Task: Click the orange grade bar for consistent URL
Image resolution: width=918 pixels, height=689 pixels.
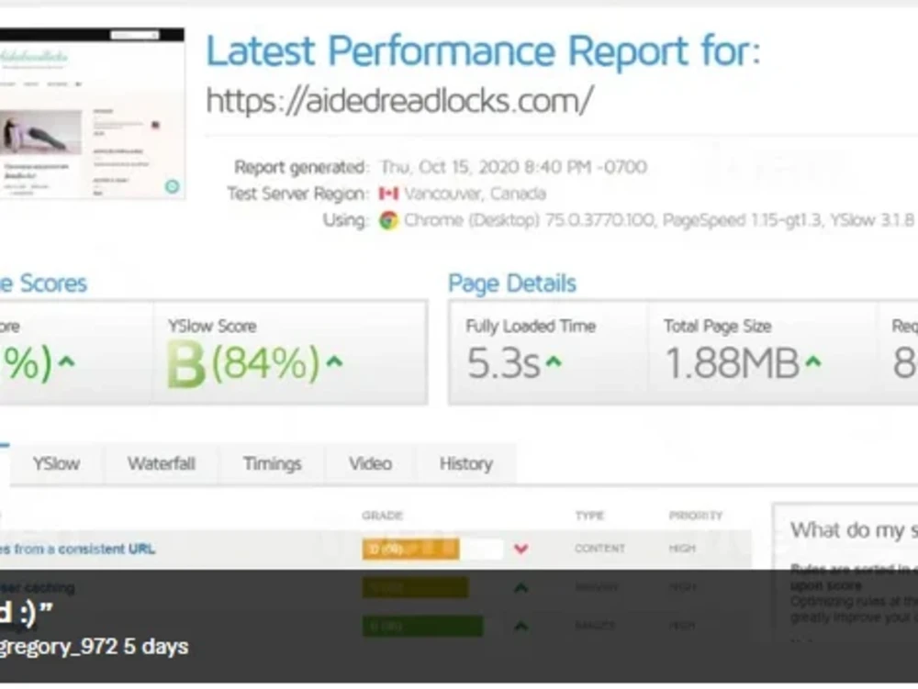Action: (x=410, y=549)
